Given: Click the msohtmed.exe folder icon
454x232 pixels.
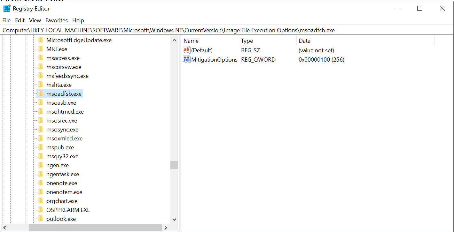Looking at the screenshot, I should [41, 112].
